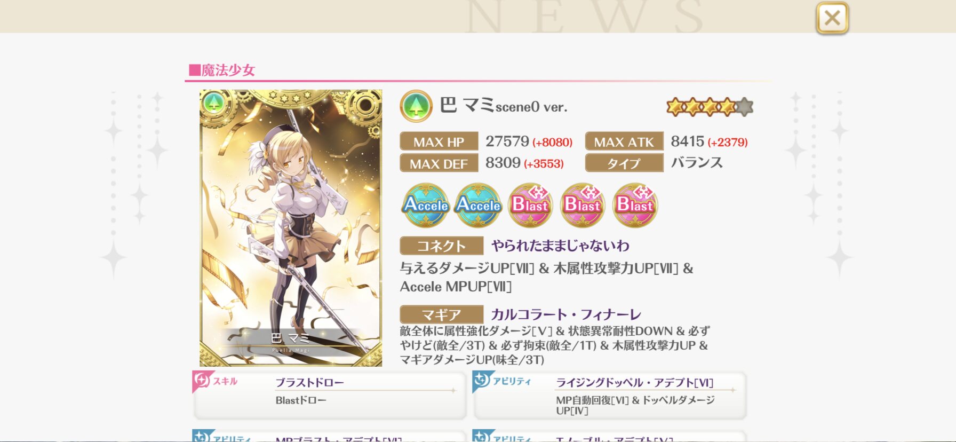Open ライジングドッペル・アデプト ability panel
Image resolution: width=956 pixels, height=442 pixels.
[610, 396]
